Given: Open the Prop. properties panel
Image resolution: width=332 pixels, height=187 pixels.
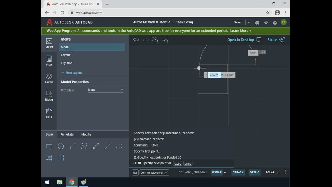Looking at the screenshot, I should point(49,61).
